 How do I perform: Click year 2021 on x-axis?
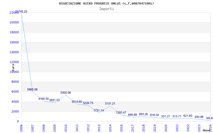point(177,128)
